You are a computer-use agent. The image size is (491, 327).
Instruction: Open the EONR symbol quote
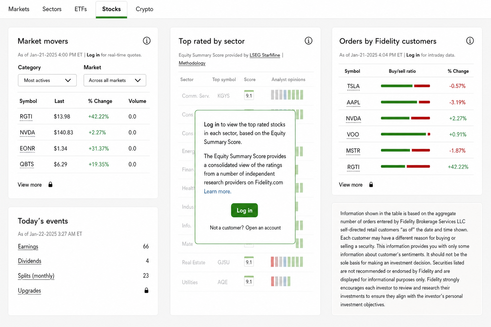point(27,148)
